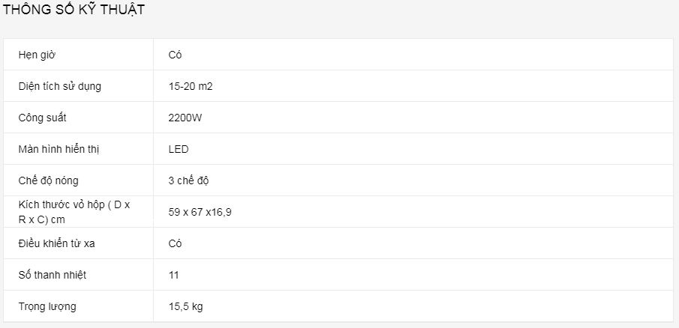The image size is (679, 328).
Task: Select the 15,5 kg weight value
Action: [186, 306]
